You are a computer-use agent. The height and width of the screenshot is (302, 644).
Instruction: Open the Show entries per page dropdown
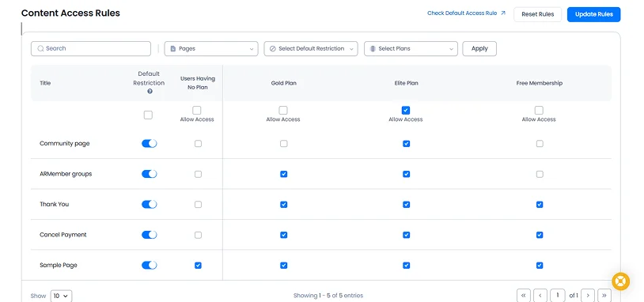[x=61, y=296]
